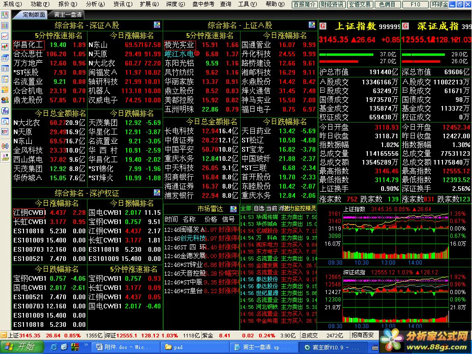Open the magnifier stock search sidebar icon
The height and width of the screenshot is (354, 472).
[x=5, y=121]
